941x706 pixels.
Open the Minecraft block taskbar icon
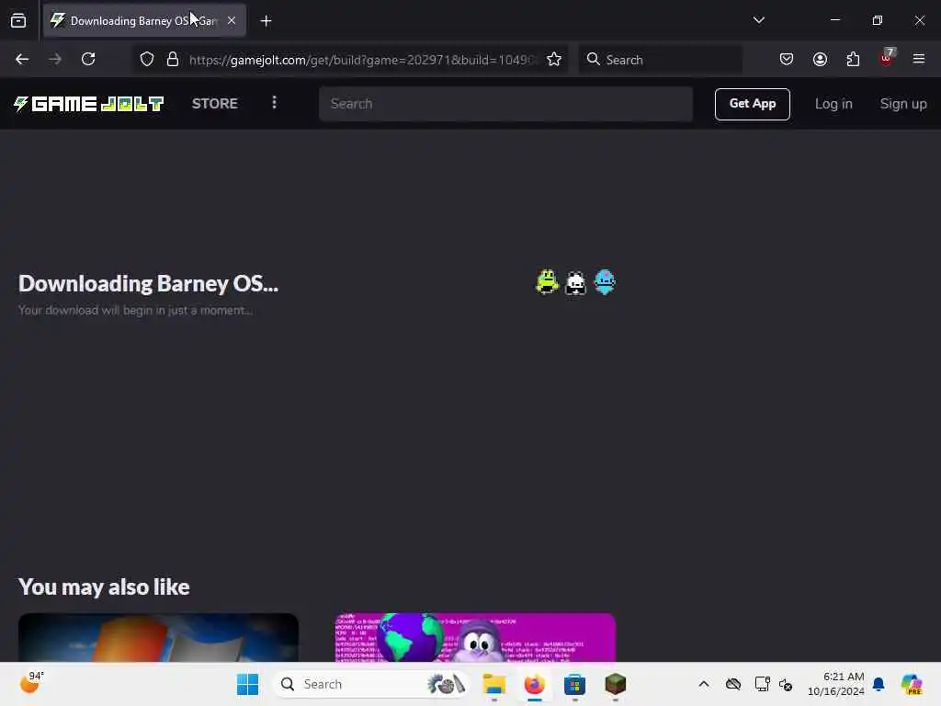coord(615,684)
